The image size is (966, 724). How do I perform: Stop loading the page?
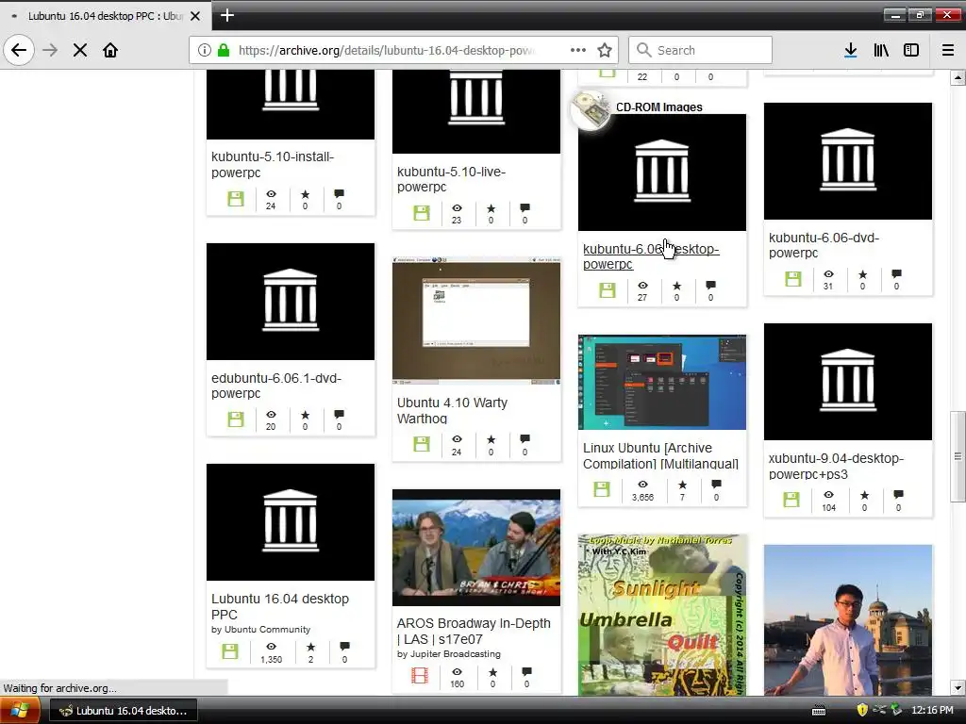(x=80, y=51)
